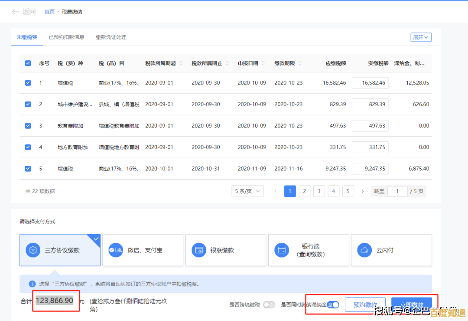Select the 银联缴款 payment option icon

tap(198, 250)
